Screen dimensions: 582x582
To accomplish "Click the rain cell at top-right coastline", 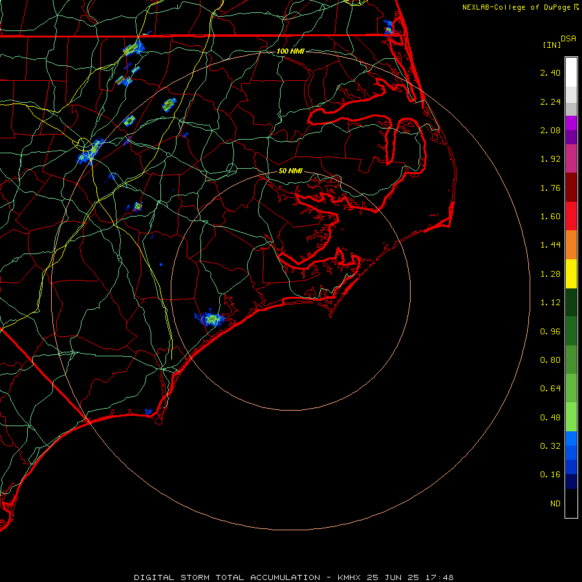I will click(x=387, y=27).
